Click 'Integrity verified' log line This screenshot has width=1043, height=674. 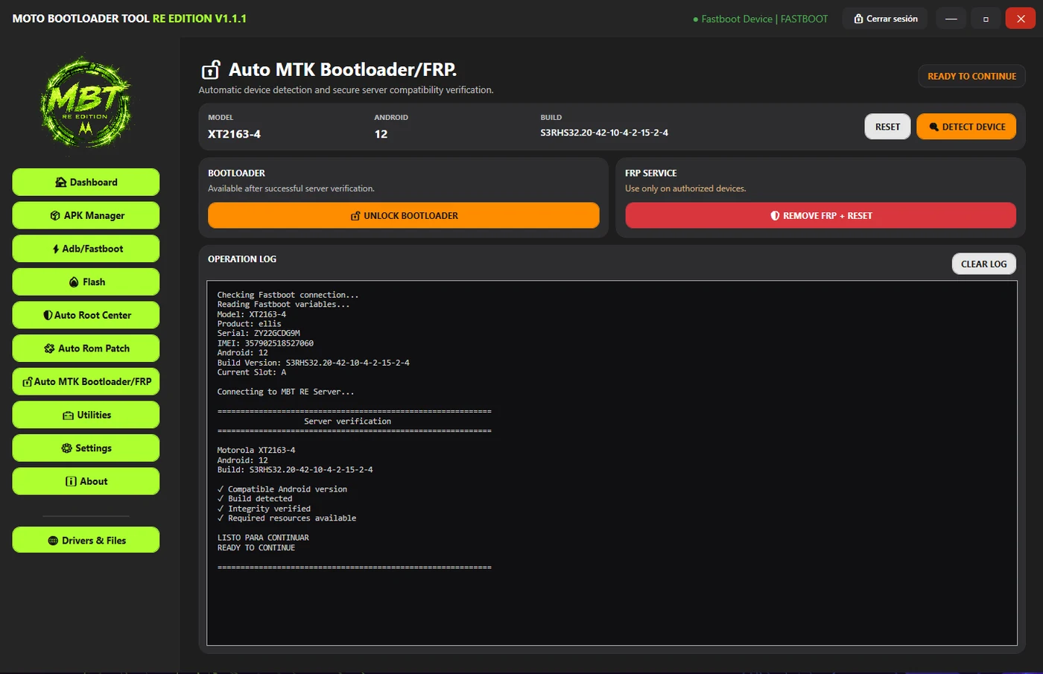pyautogui.click(x=264, y=509)
